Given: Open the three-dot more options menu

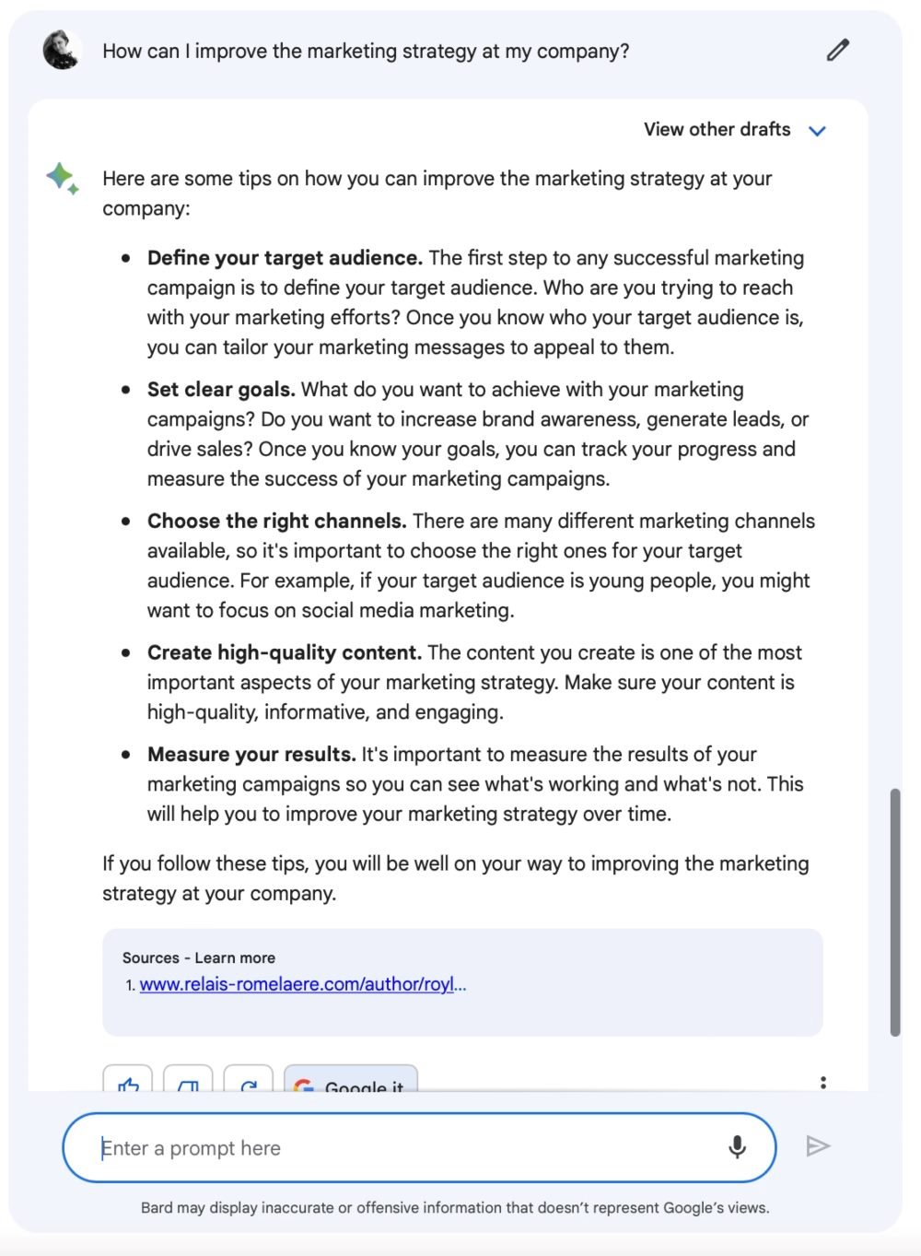Looking at the screenshot, I should point(822,1083).
